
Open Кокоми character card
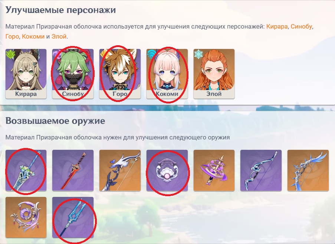click(x=167, y=74)
